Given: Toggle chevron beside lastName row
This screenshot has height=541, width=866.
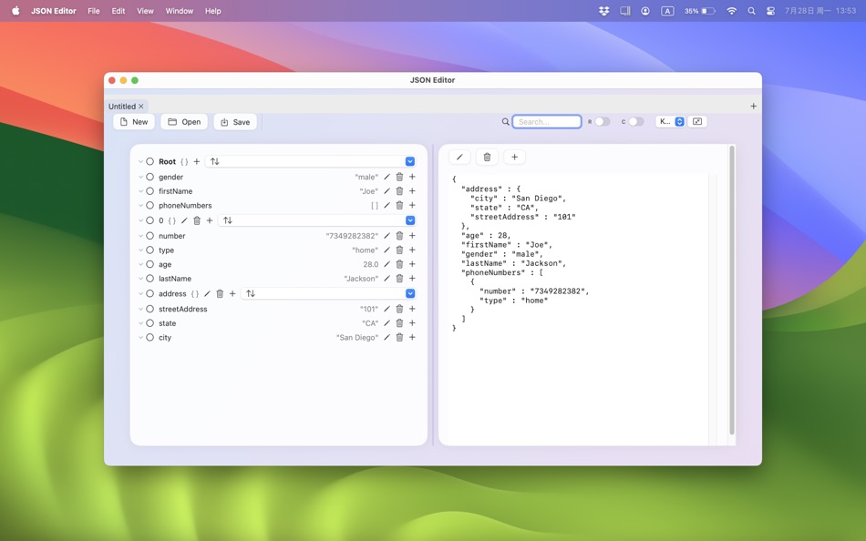Looking at the screenshot, I should 140,279.
